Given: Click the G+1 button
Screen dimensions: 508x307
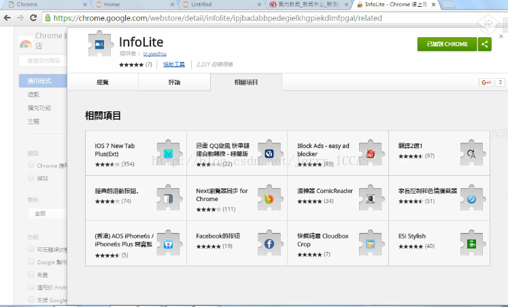Looking at the screenshot, I should click(x=486, y=82).
